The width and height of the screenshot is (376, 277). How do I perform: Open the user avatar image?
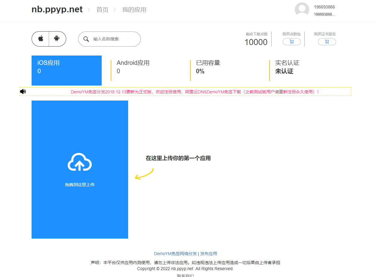click(x=302, y=9)
